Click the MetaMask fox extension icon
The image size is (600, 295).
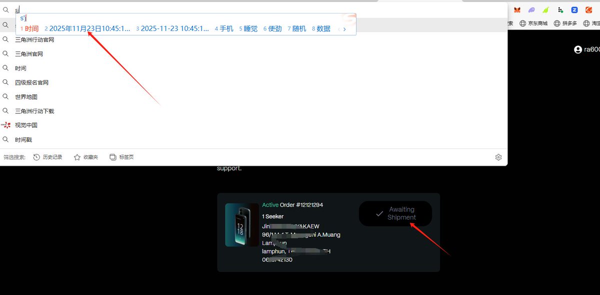tap(517, 9)
